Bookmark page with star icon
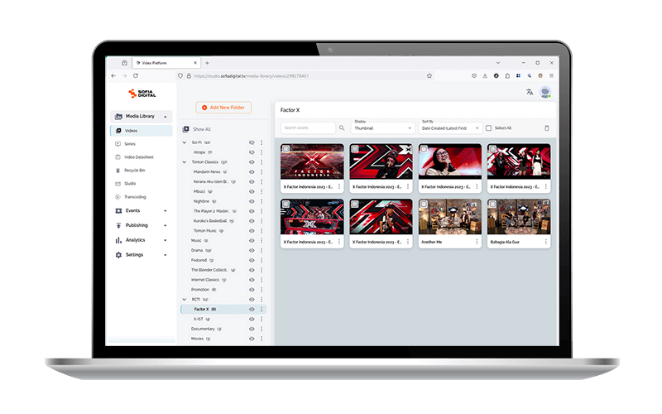This screenshot has height=414, width=662. click(x=429, y=76)
